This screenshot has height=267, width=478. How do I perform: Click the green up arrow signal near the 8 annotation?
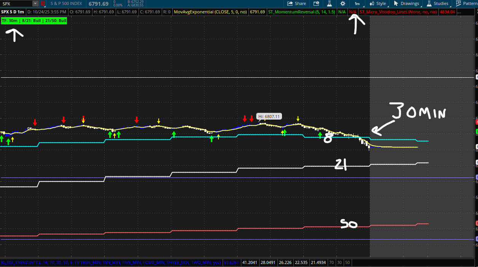[320, 135]
